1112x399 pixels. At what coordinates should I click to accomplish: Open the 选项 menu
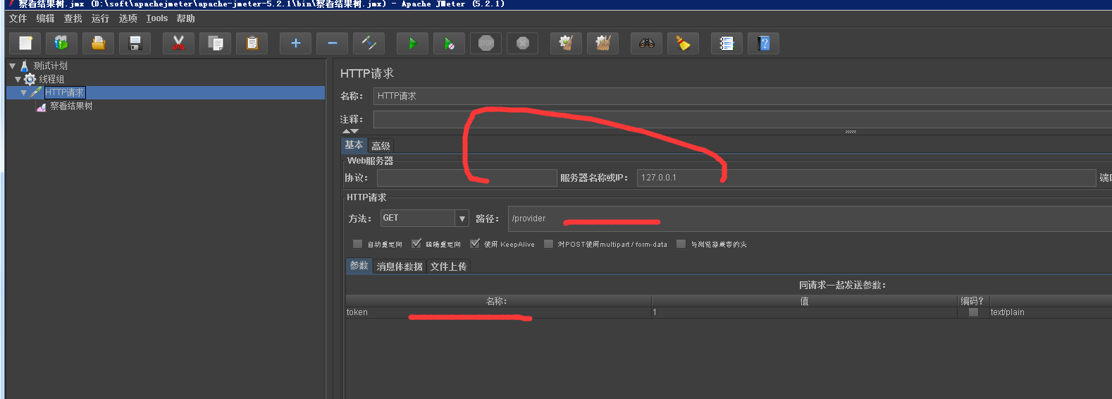click(x=128, y=18)
